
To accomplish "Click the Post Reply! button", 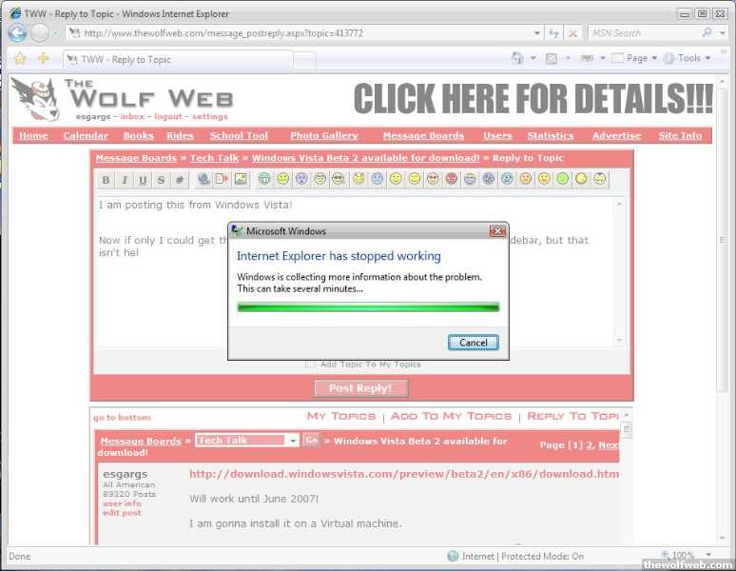I will click(360, 387).
